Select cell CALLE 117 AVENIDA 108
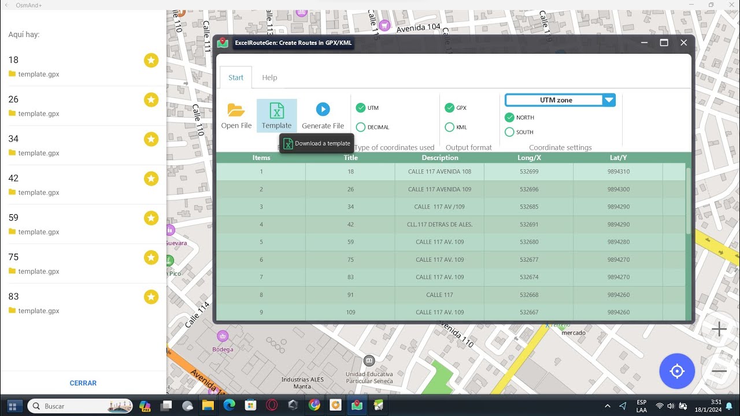 tap(440, 172)
